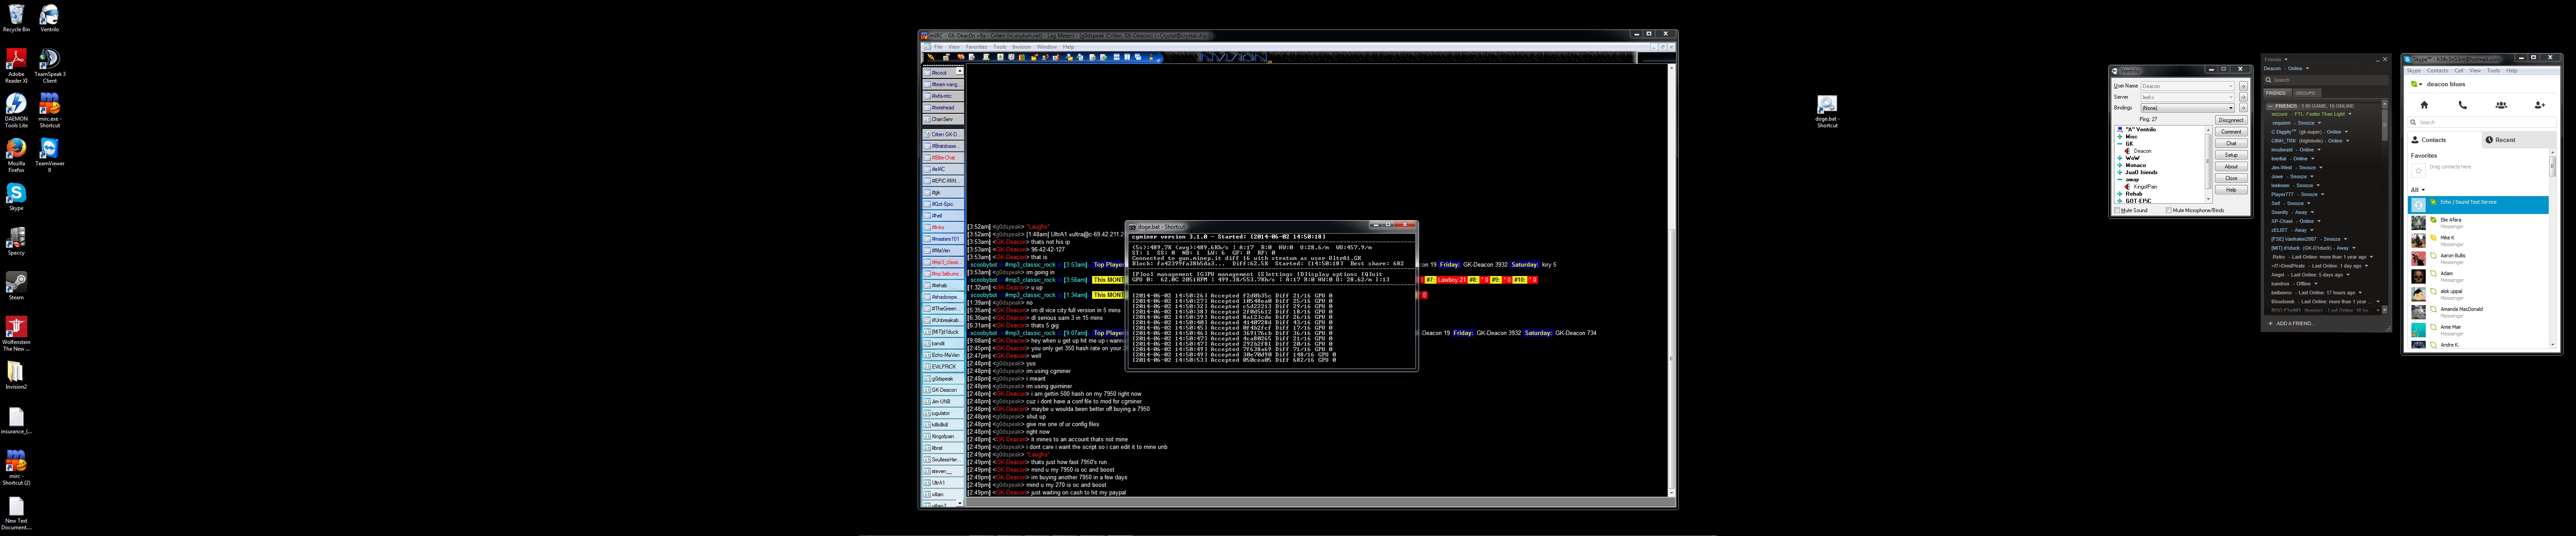Image resolution: width=2576 pixels, height=536 pixels.
Task: Switch to #gk channel in mIRC
Action: tap(943, 193)
